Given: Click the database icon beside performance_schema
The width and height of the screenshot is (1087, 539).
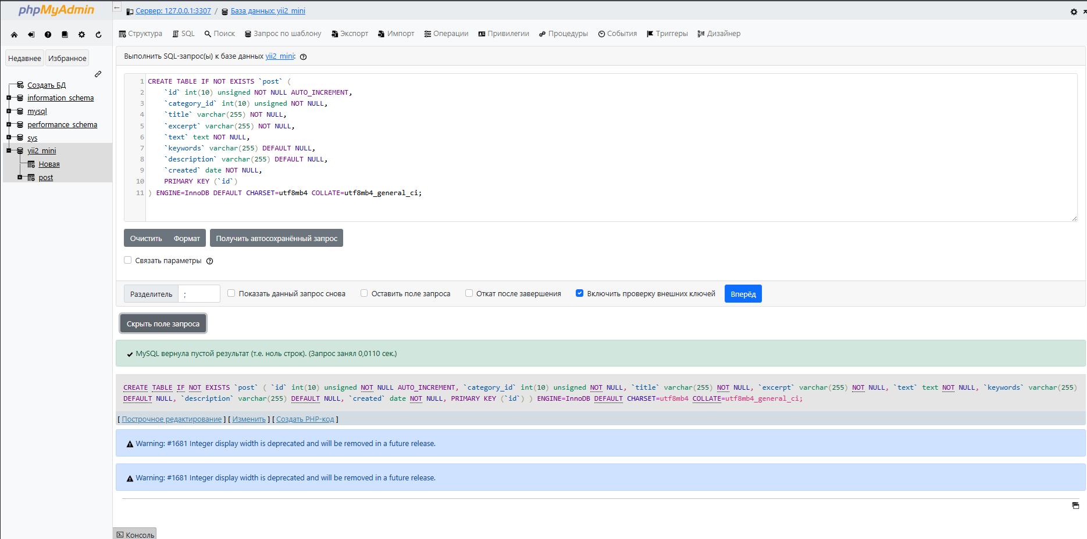Looking at the screenshot, I should click(20, 124).
